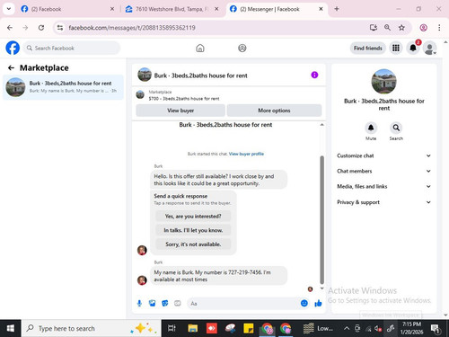The image size is (449, 337).
Task: Send a thumbs-up like
Action: pos(318,304)
